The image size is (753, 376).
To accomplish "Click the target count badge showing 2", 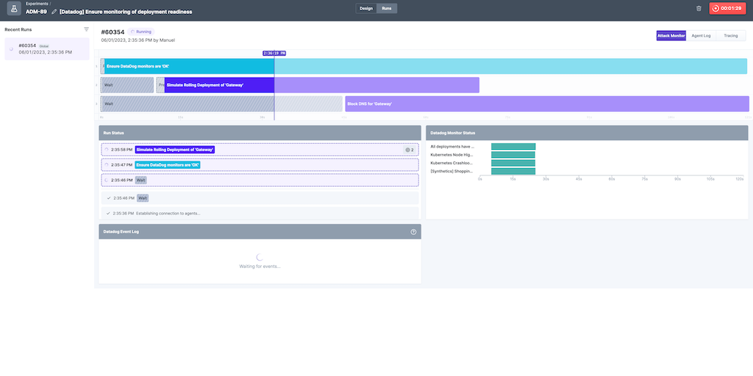I will [410, 150].
